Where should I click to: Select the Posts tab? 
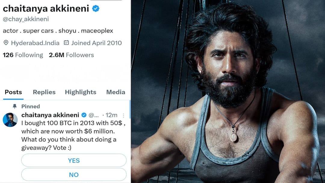[x=13, y=92]
